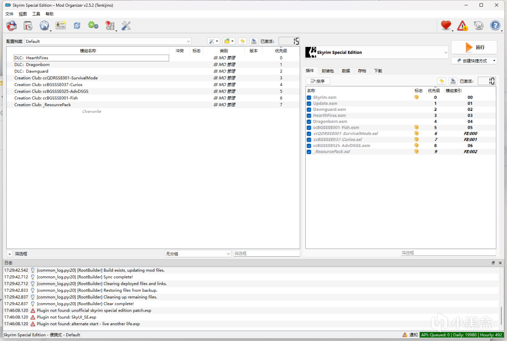The width and height of the screenshot is (507, 341).
Task: Click the install mod from archive icon
Action: [x=11, y=26]
